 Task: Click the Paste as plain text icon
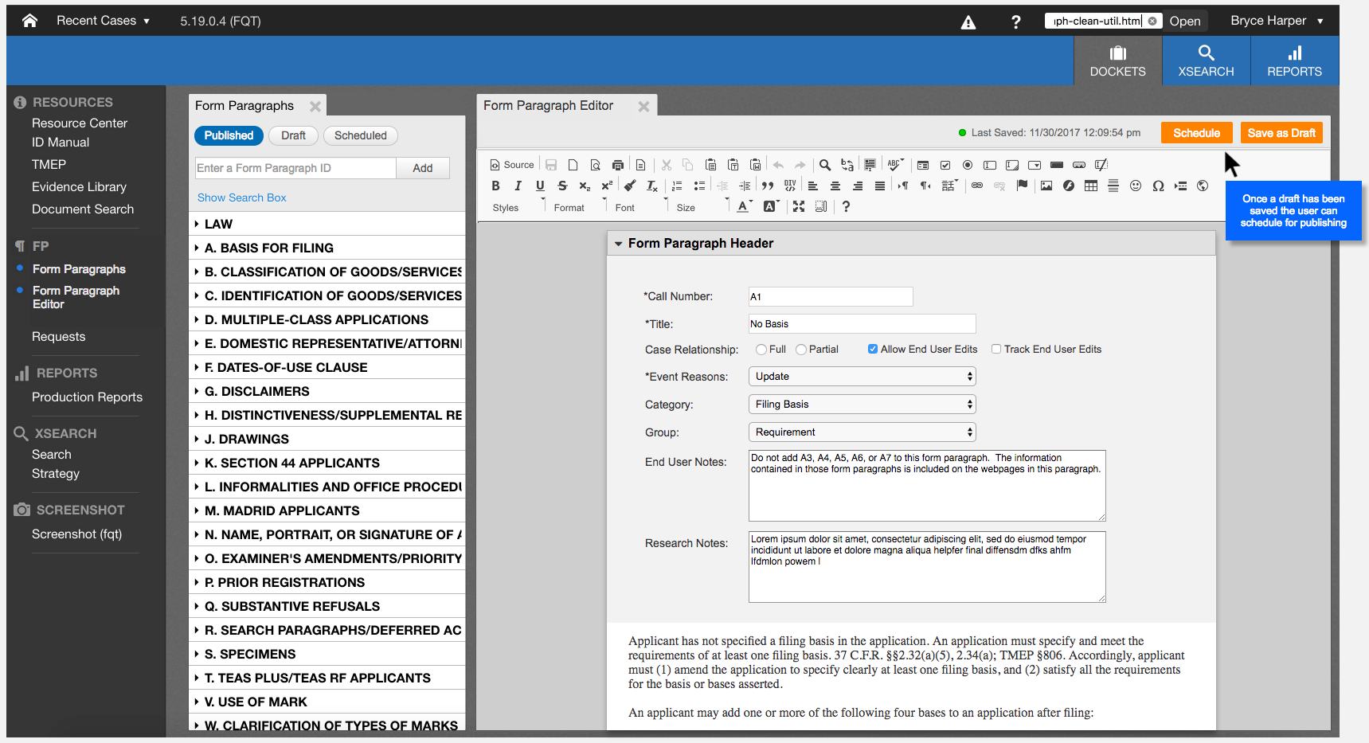point(733,165)
